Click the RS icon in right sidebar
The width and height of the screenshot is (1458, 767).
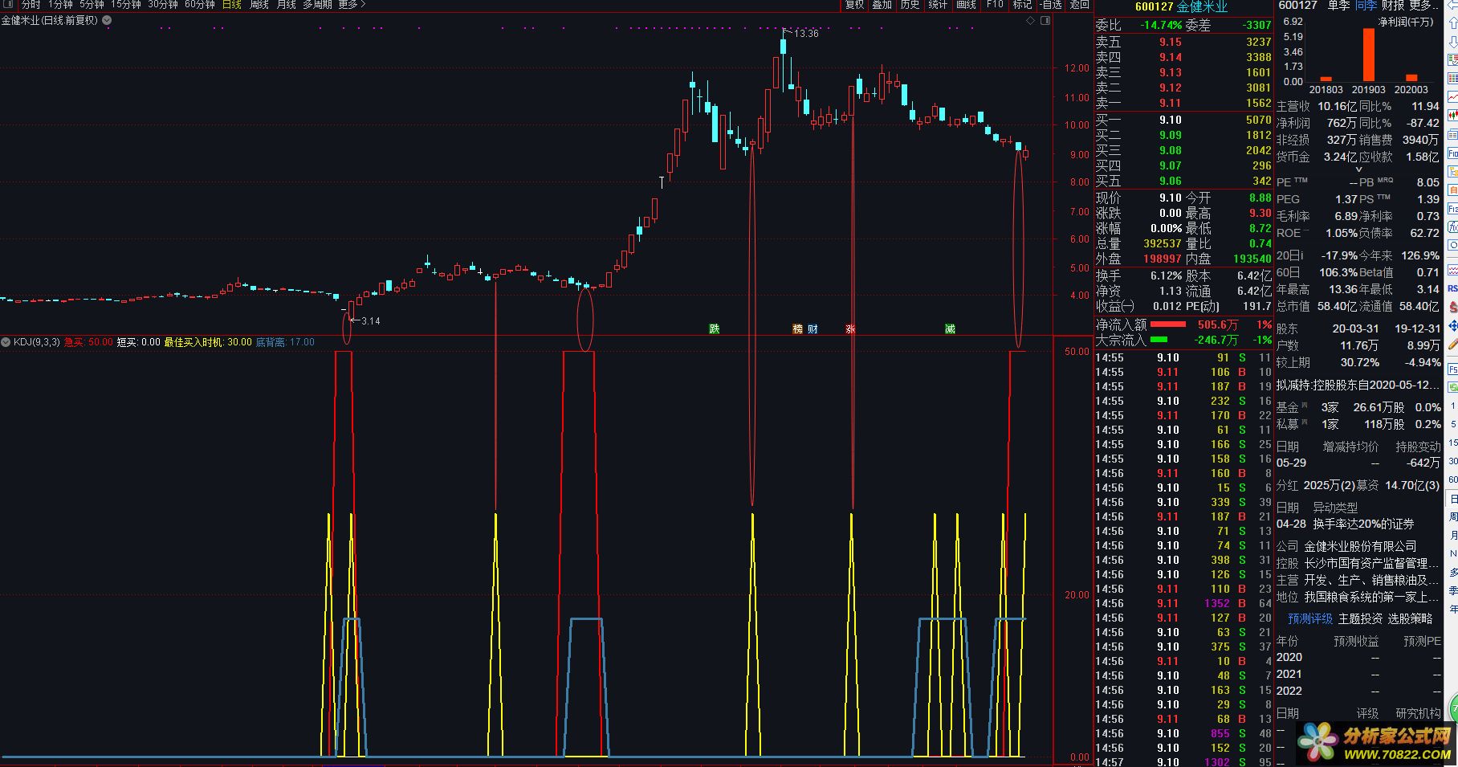(x=1452, y=289)
